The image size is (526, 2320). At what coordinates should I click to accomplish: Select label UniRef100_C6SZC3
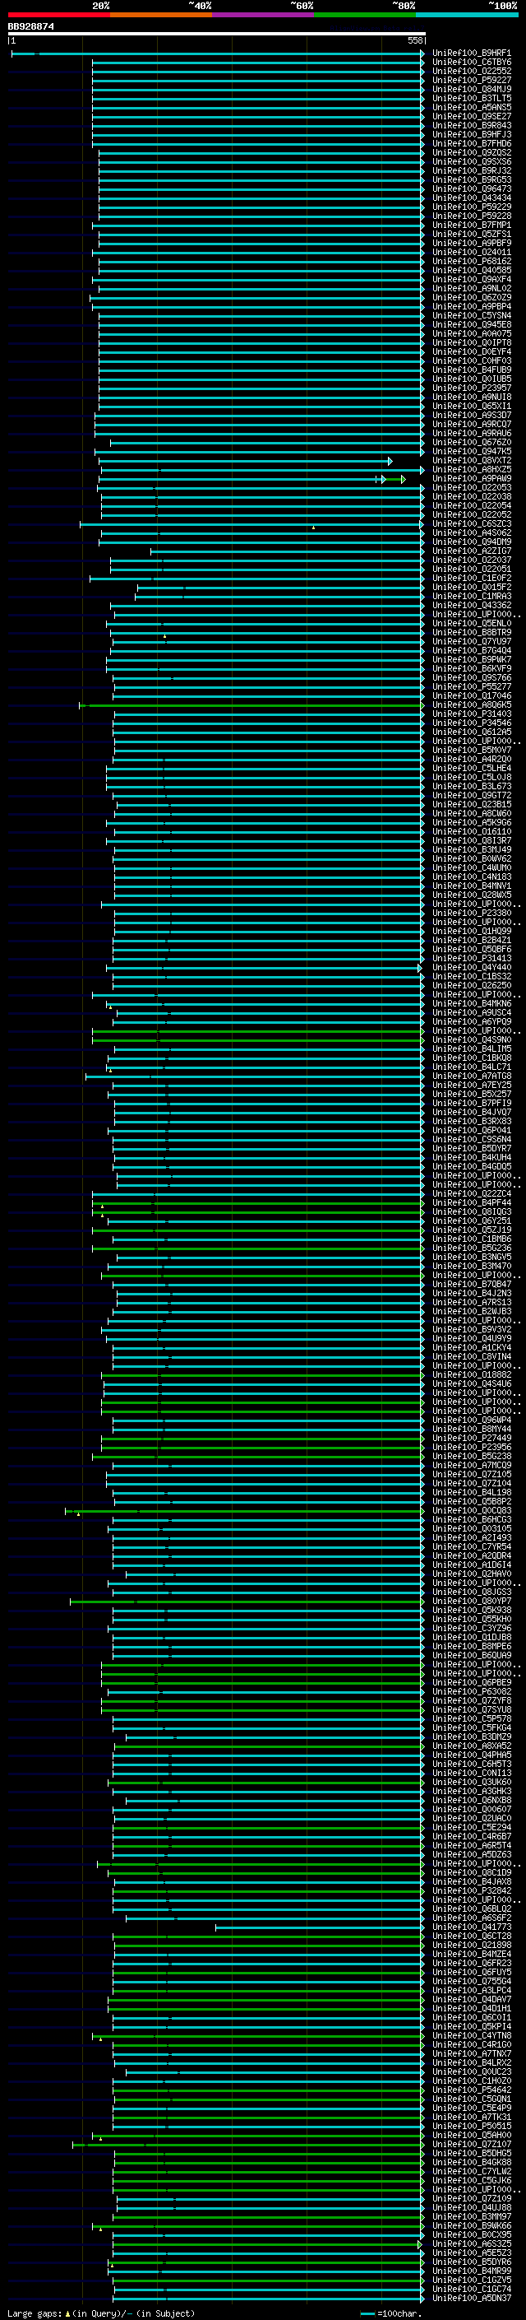point(471,523)
